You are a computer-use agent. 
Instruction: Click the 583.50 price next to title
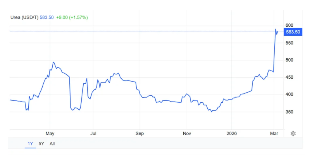tap(46, 17)
